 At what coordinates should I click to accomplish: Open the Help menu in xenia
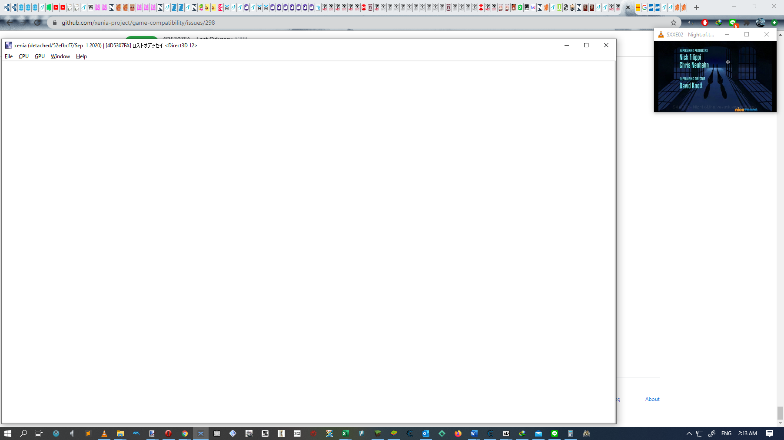(x=81, y=56)
